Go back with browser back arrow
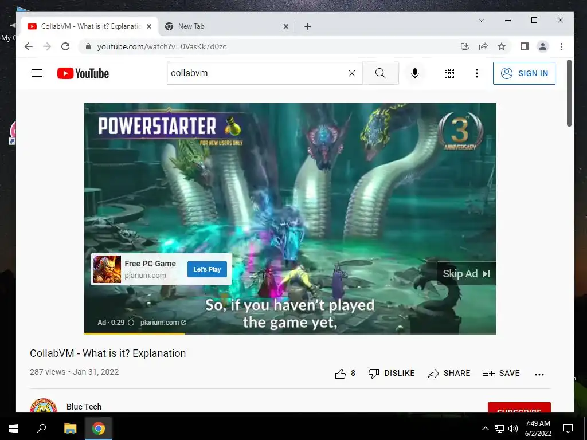 (29, 46)
